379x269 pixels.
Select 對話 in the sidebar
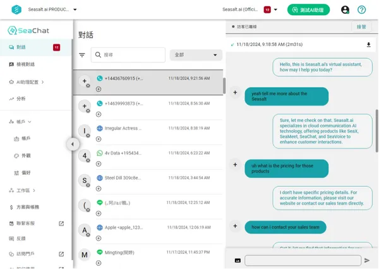36,47
